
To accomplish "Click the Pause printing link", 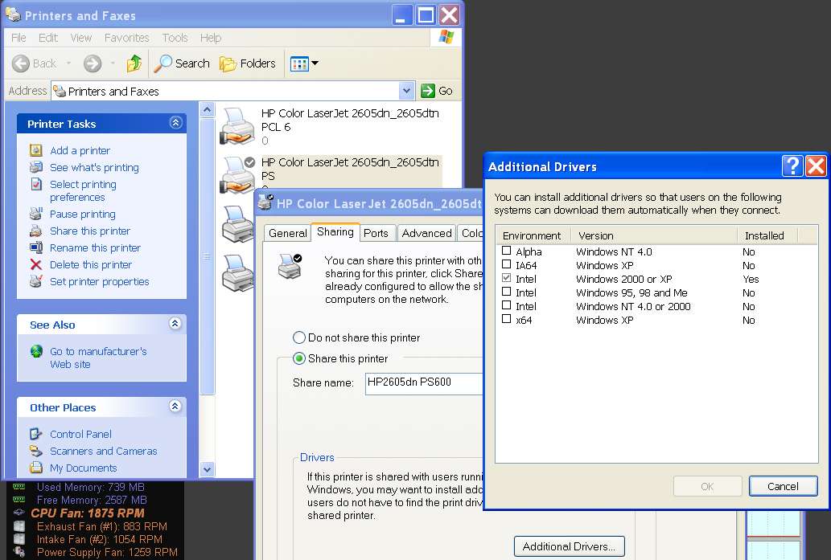I will [x=83, y=215].
